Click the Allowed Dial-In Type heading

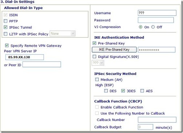(x=23, y=8)
